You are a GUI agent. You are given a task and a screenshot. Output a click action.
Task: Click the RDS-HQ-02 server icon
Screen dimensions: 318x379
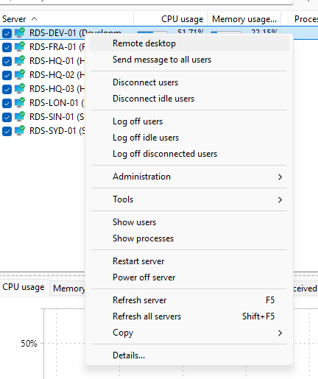coord(20,74)
